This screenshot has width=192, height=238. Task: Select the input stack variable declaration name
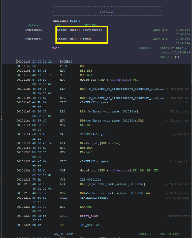tap(87, 39)
